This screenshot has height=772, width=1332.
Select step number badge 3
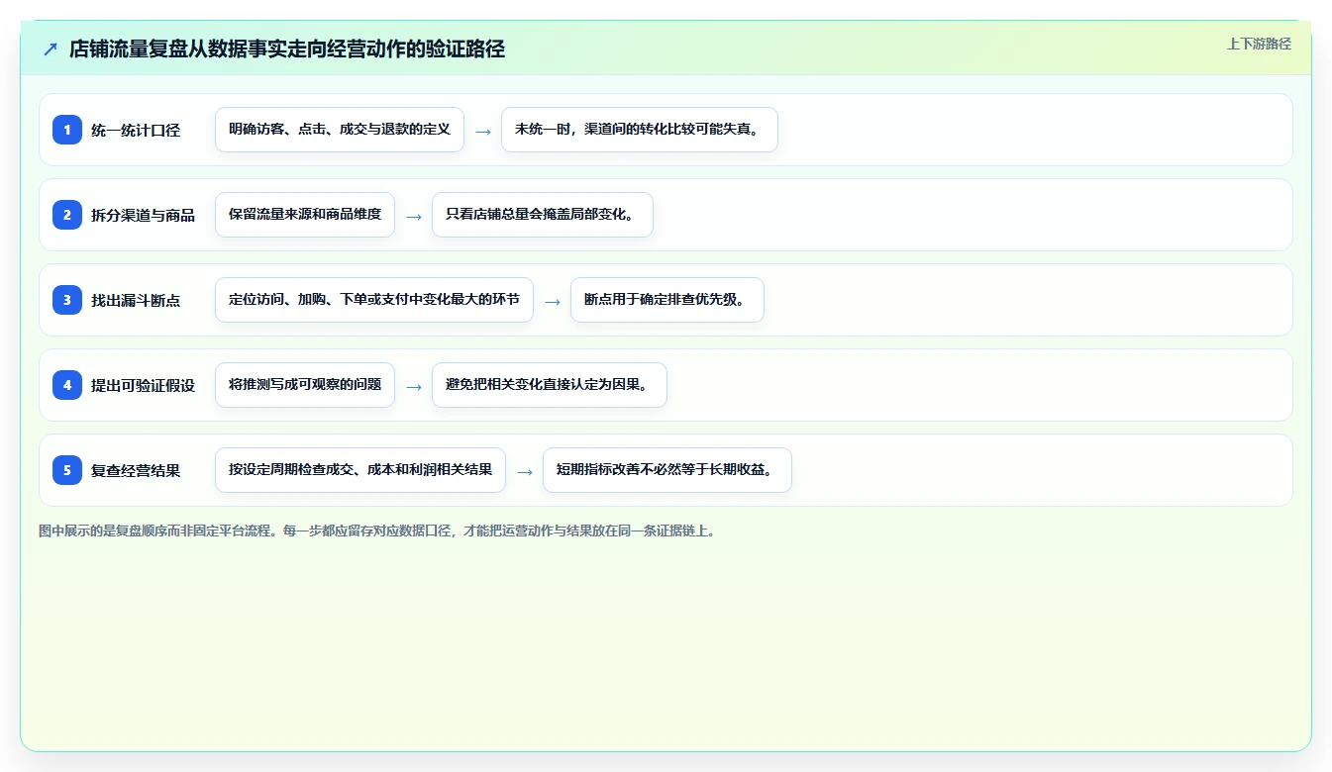67,300
